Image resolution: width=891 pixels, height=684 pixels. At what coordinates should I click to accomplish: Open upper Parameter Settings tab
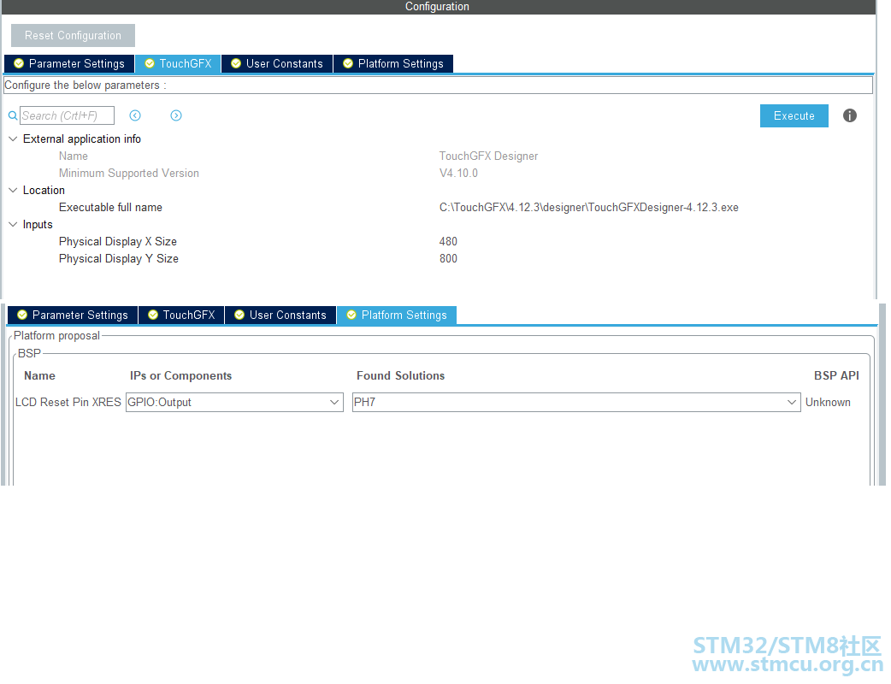tap(69, 63)
